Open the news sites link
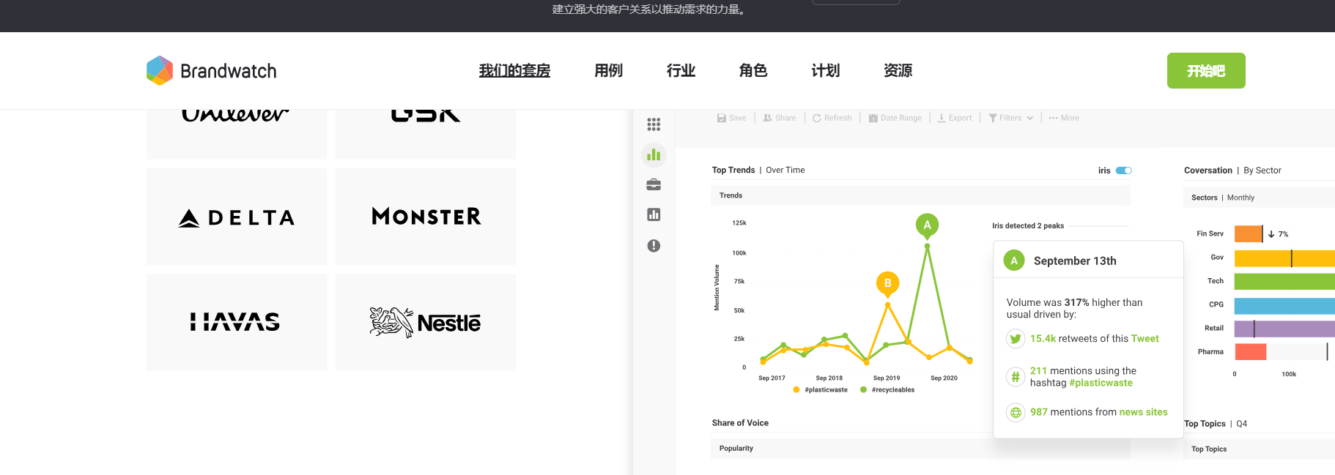 pos(1143,412)
